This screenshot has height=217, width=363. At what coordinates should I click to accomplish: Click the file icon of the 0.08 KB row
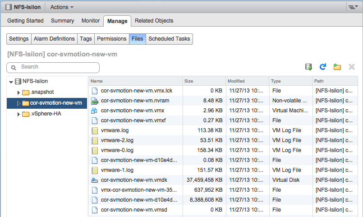(x=94, y=160)
